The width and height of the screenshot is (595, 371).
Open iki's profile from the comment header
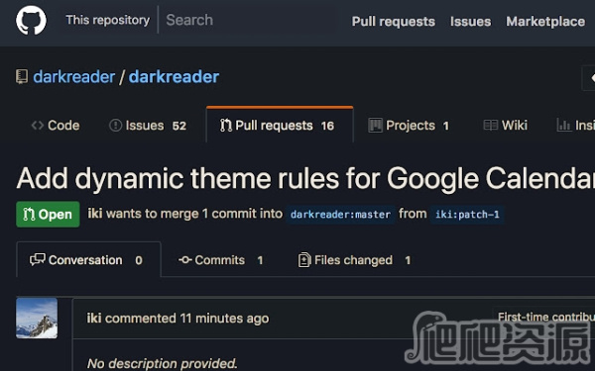(x=94, y=318)
